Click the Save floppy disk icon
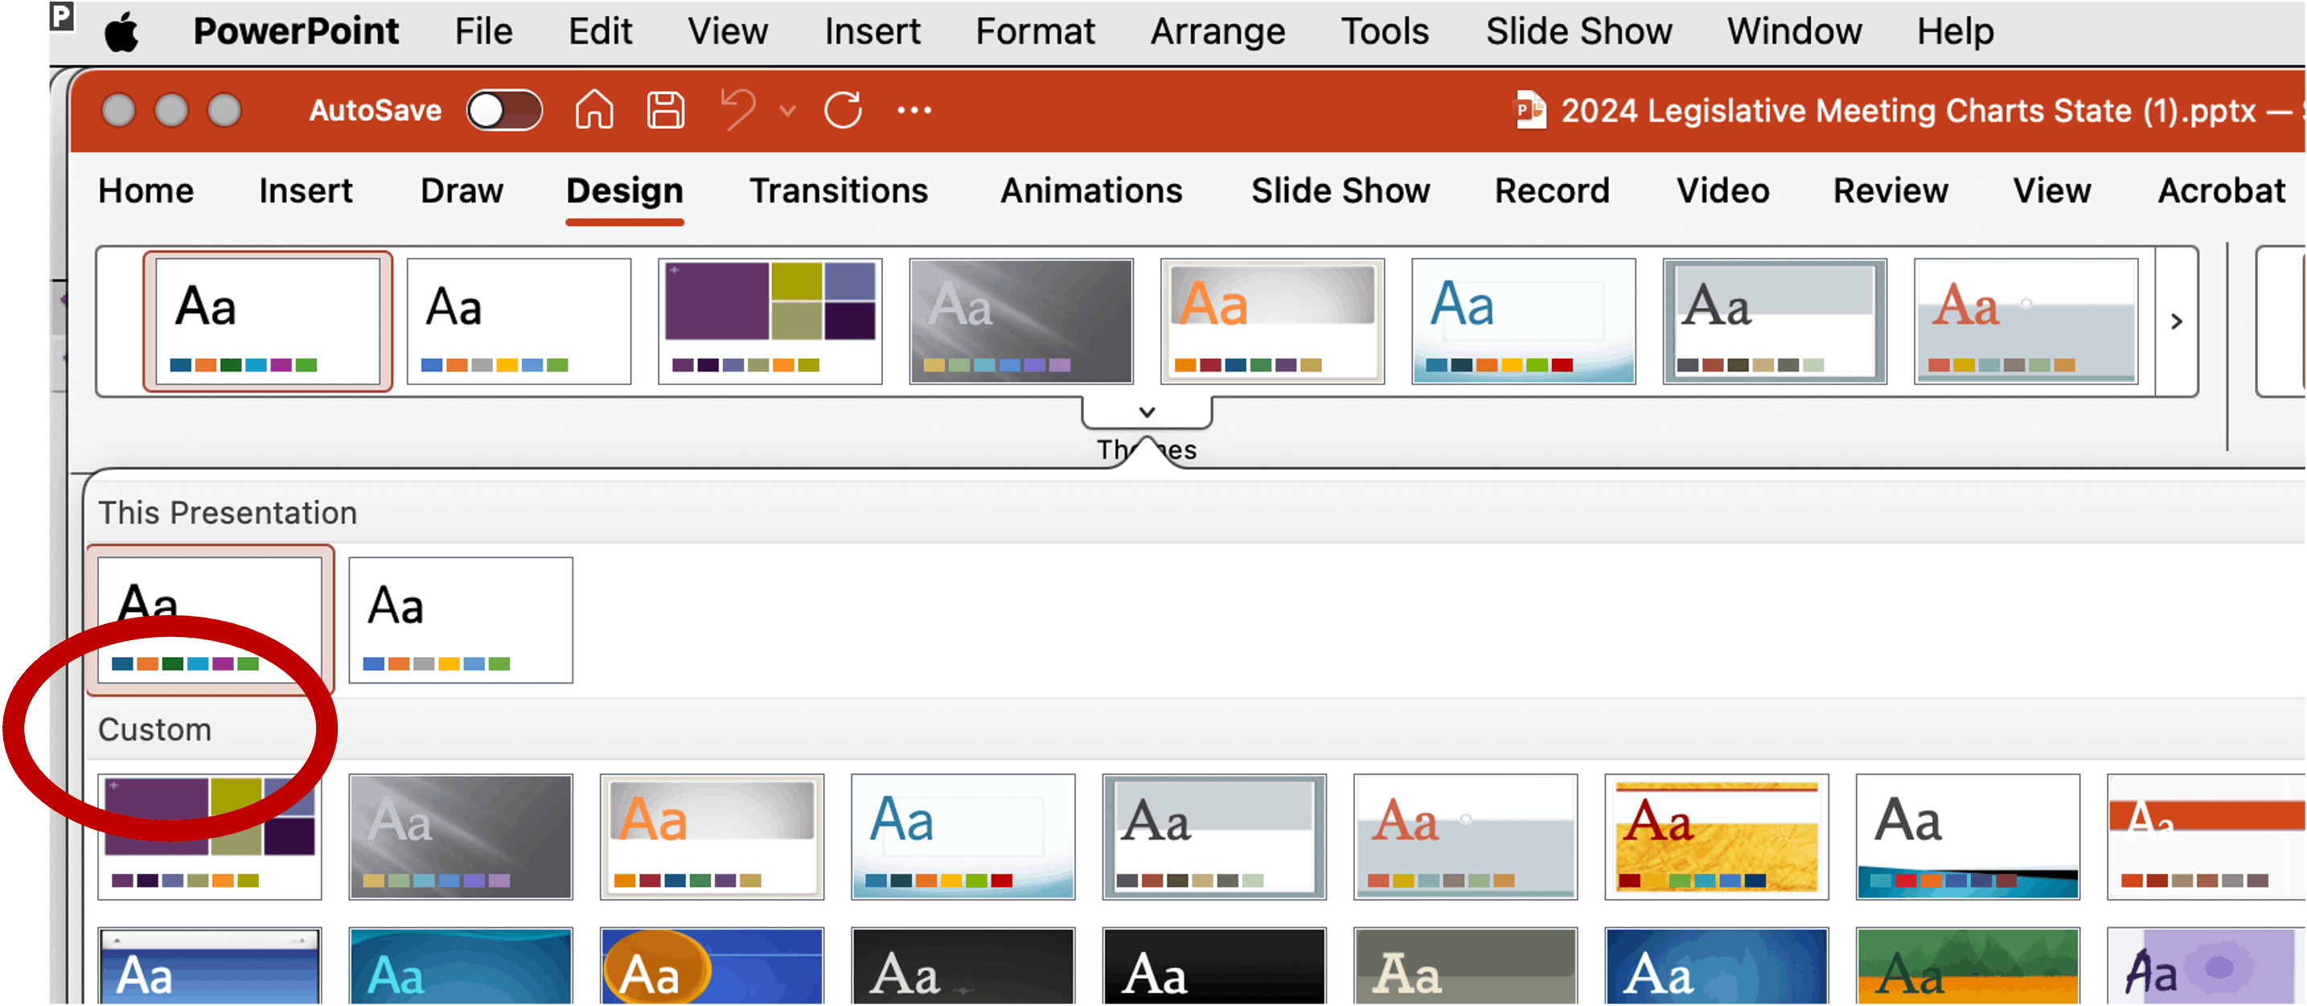The image size is (2307, 1006). (666, 110)
